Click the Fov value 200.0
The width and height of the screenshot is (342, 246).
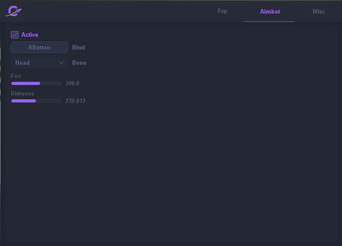[x=72, y=84]
